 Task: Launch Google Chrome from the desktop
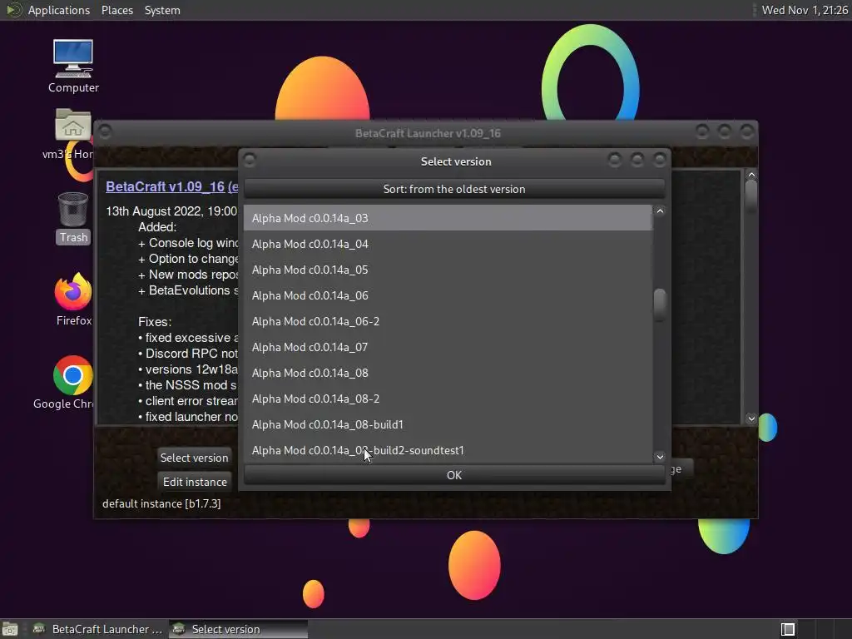72,383
